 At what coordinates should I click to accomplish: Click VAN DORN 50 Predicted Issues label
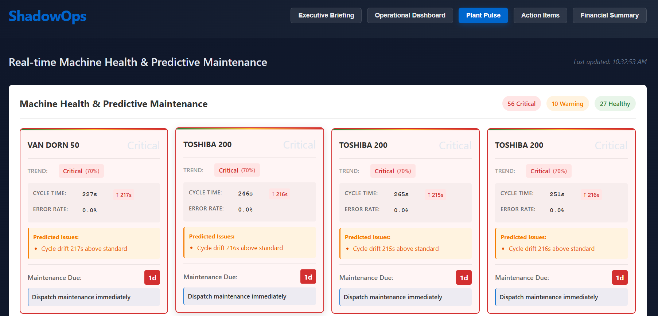click(56, 237)
